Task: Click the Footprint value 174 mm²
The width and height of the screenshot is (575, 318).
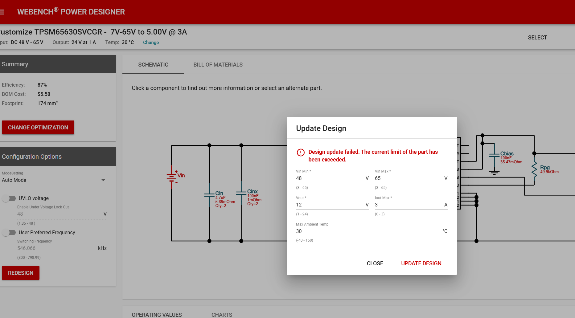Action: tap(48, 103)
